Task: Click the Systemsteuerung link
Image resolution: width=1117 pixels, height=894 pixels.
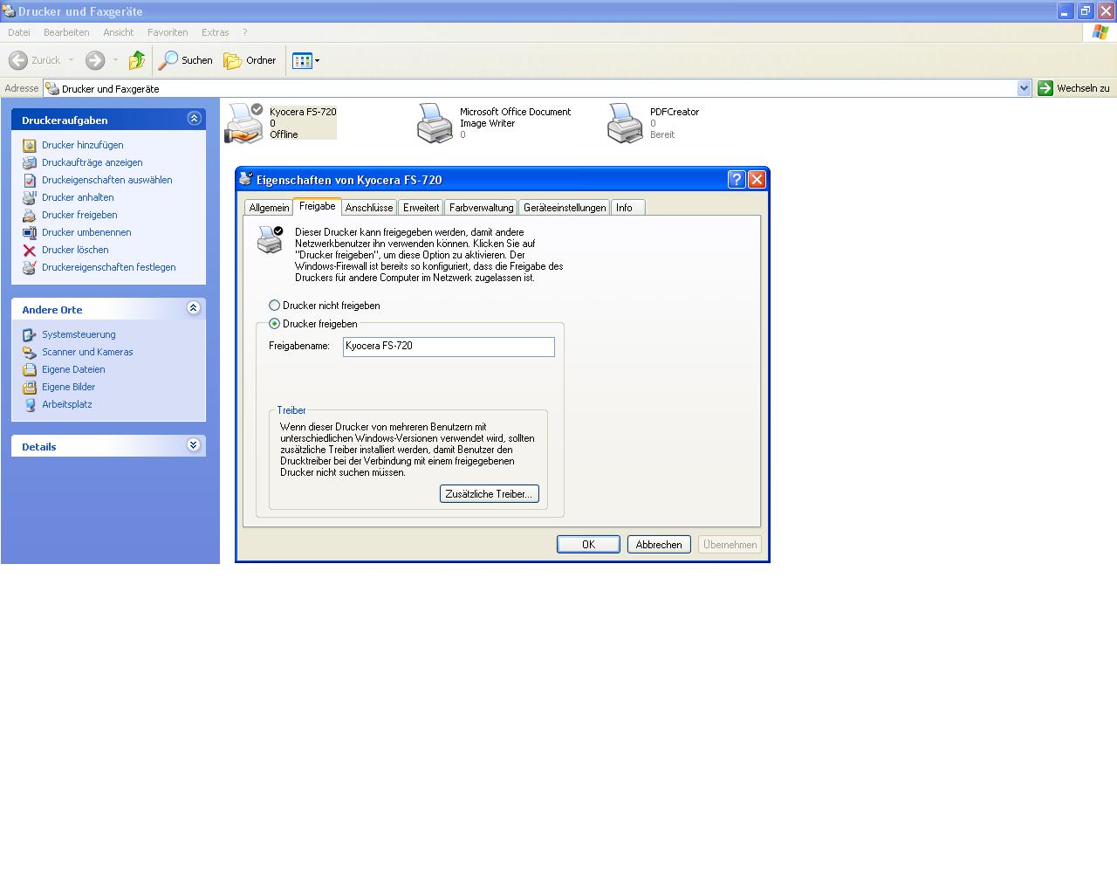Action: [79, 335]
